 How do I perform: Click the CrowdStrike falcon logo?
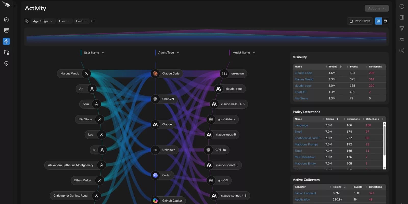click(6, 4)
